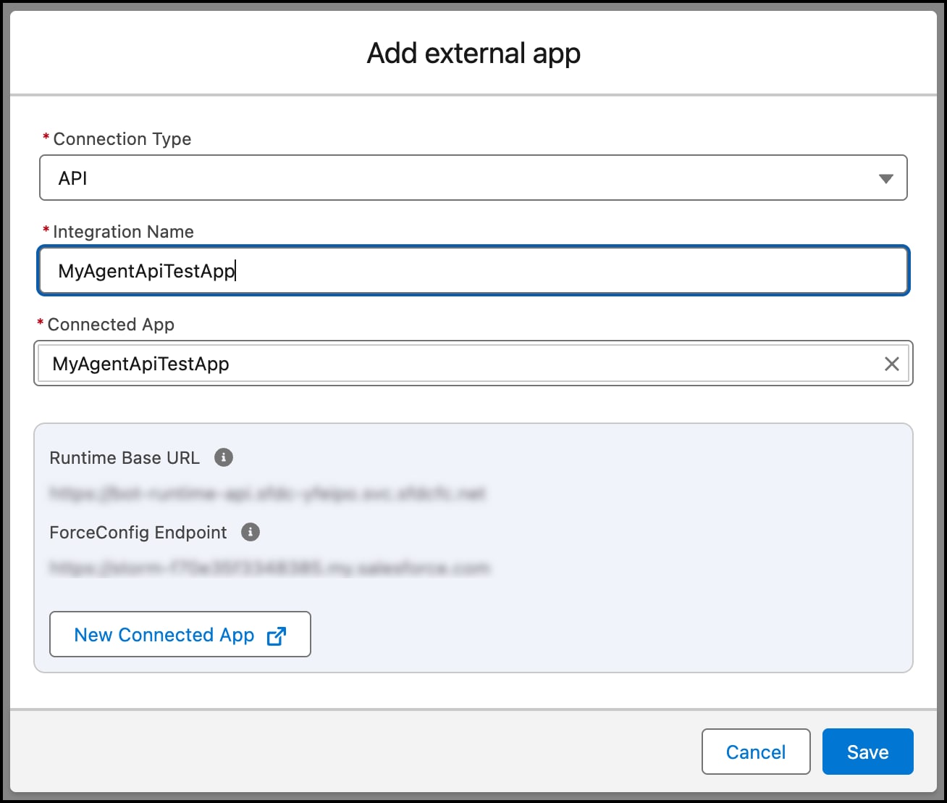Click the Connection Type label

(x=122, y=139)
